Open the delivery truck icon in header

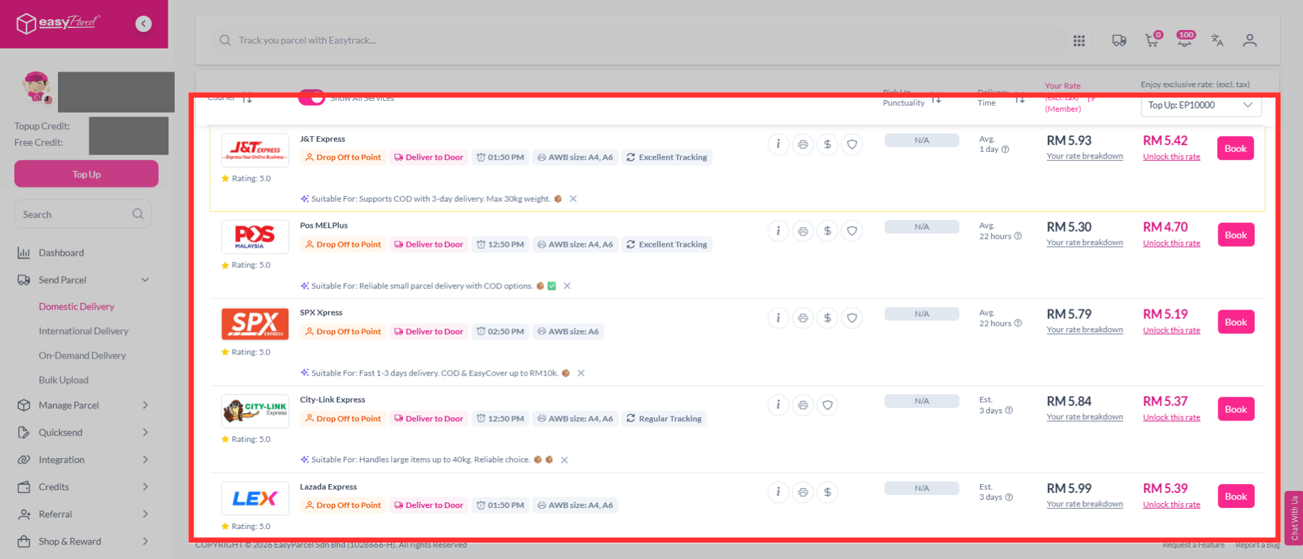pos(1119,41)
